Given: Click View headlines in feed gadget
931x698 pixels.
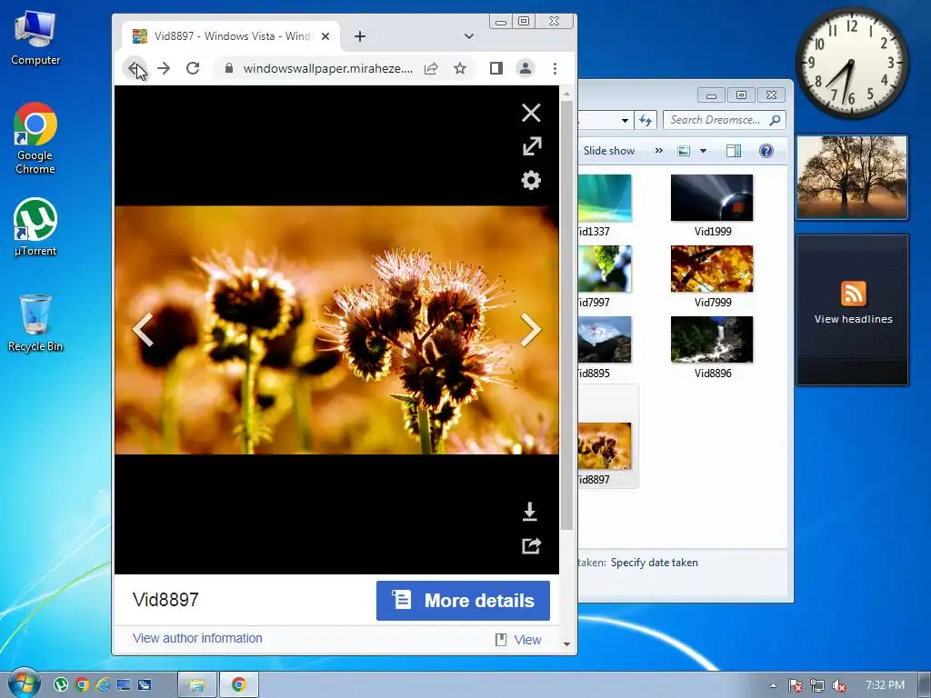Looking at the screenshot, I should pyautogui.click(x=853, y=319).
